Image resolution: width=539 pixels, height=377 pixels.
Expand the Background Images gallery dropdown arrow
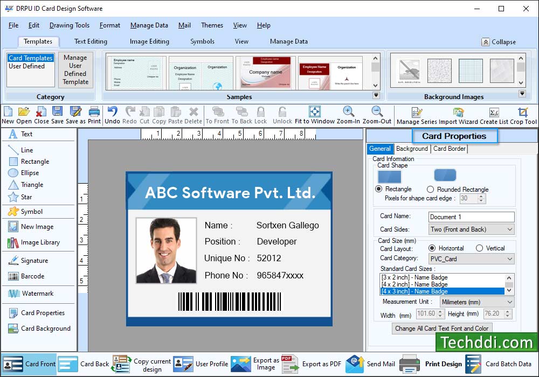pyautogui.click(x=522, y=94)
